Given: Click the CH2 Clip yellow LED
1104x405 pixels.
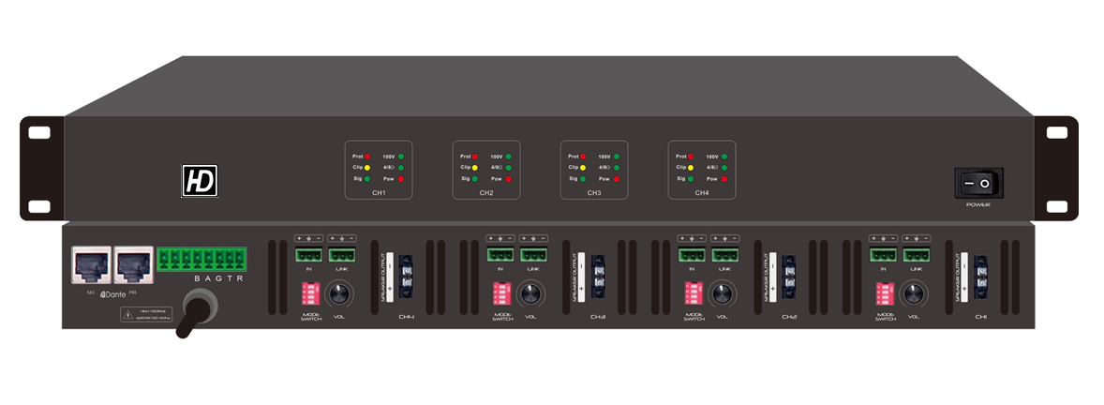Looking at the screenshot, I should pyautogui.click(x=475, y=167).
